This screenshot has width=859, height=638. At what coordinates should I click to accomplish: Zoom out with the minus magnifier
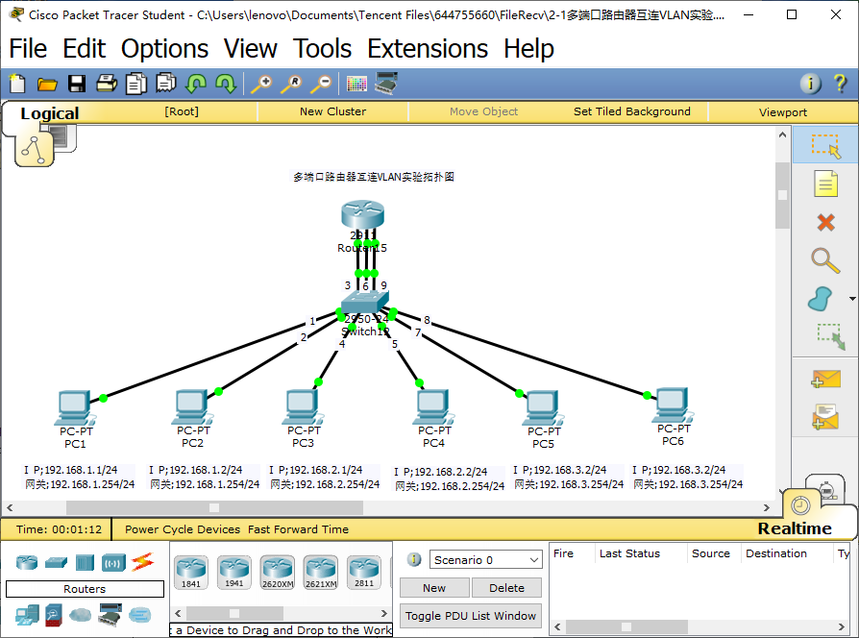(x=322, y=84)
